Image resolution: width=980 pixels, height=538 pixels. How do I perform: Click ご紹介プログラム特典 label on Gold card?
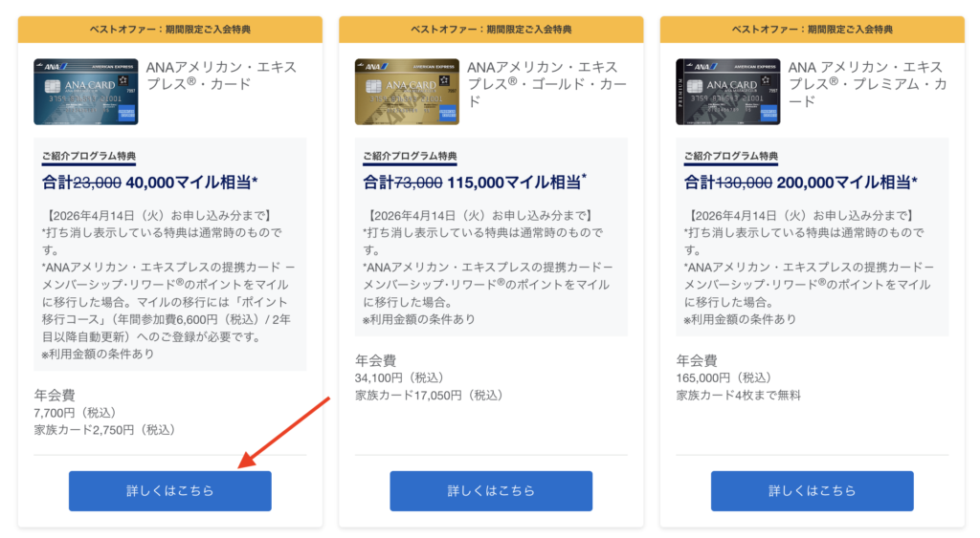(x=410, y=156)
